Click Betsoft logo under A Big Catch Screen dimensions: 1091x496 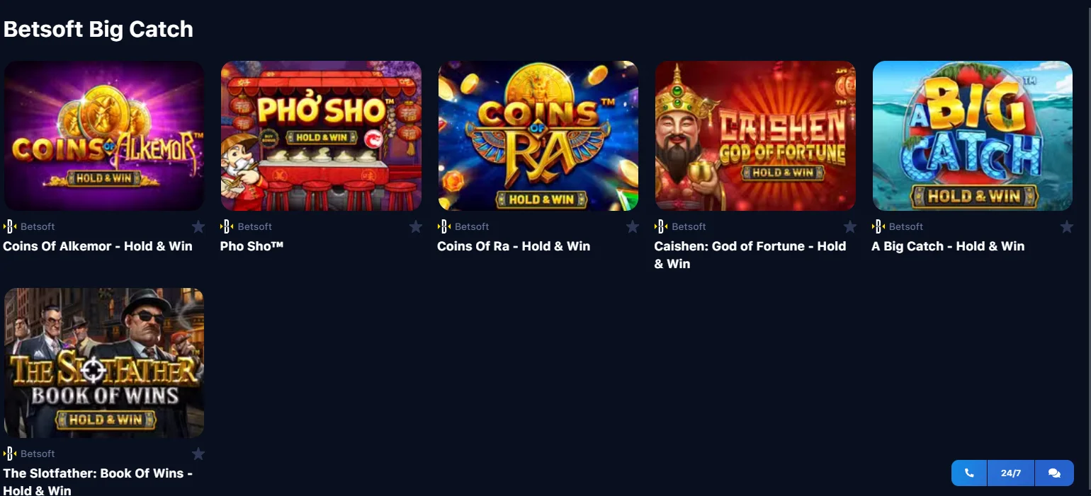[x=878, y=226]
